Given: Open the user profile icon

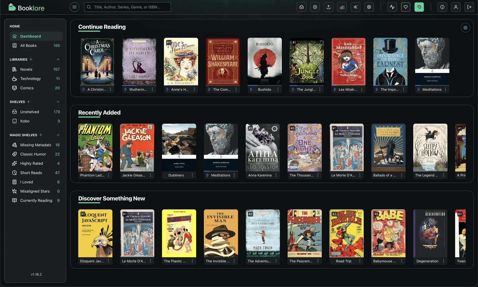Looking at the screenshot, I should pos(456,7).
